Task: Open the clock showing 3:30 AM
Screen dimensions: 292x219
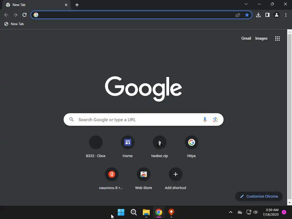Action: coord(271,212)
